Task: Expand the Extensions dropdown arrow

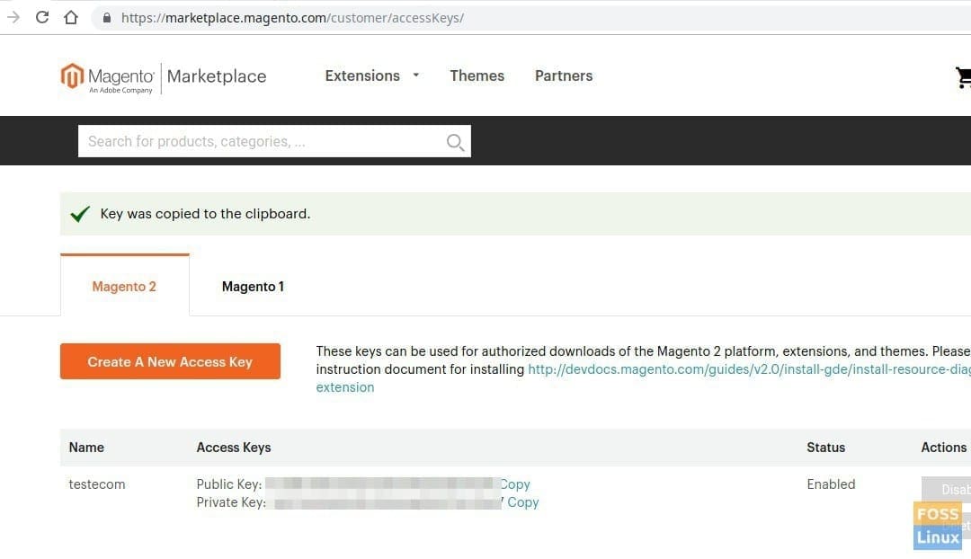Action: click(x=416, y=75)
